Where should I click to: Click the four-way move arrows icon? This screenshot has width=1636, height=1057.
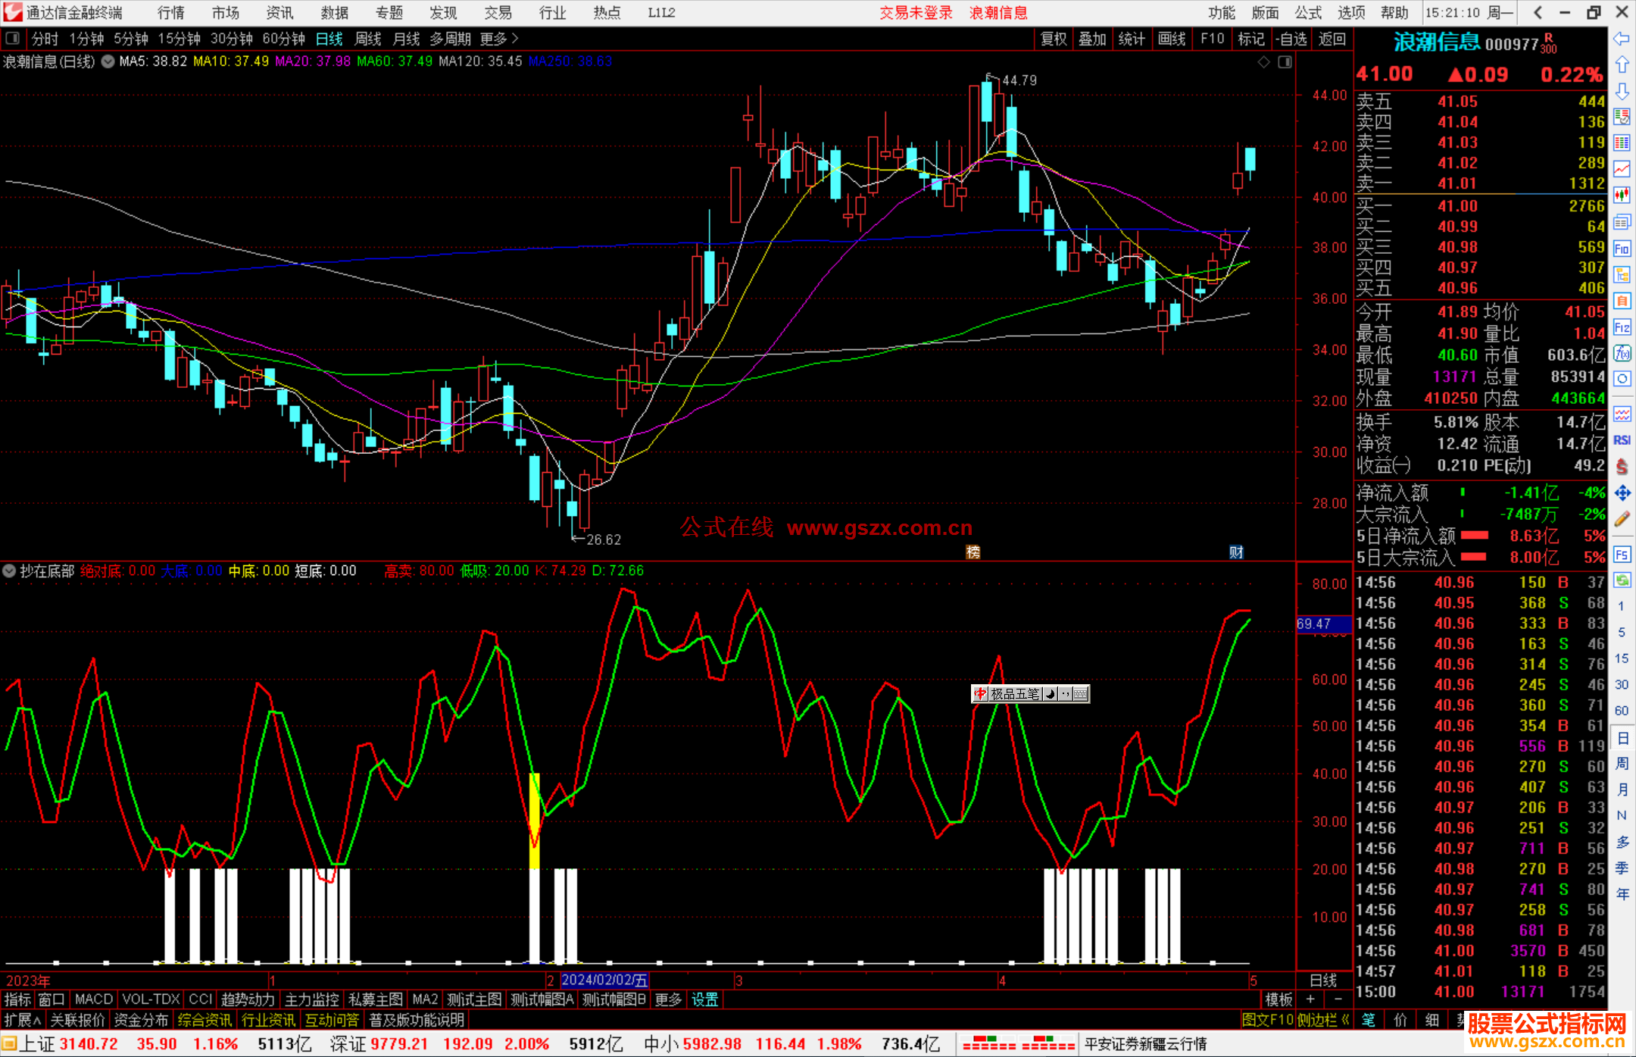point(1622,493)
